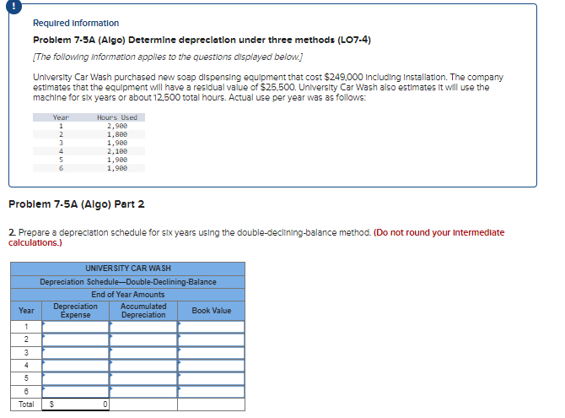The image size is (565, 418).
Task: Select Year 6 Accumulated Depreciation input field
Action: tap(143, 392)
